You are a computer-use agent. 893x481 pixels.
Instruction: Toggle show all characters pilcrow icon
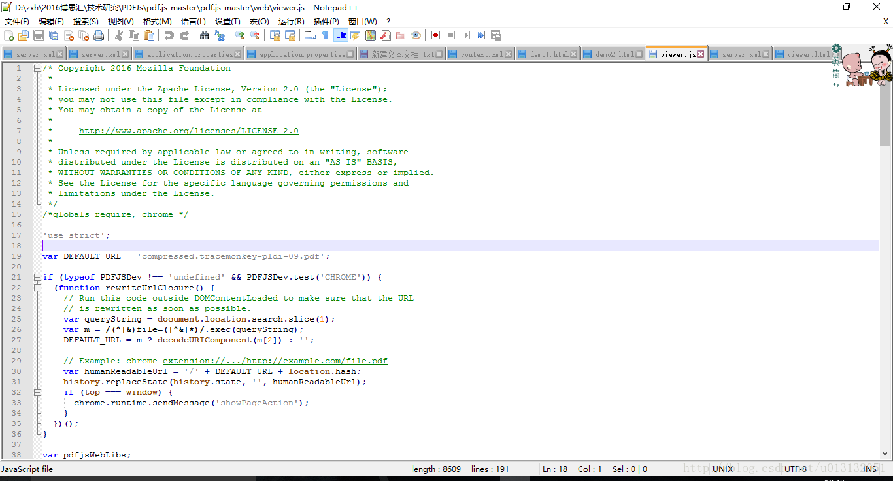click(x=325, y=35)
